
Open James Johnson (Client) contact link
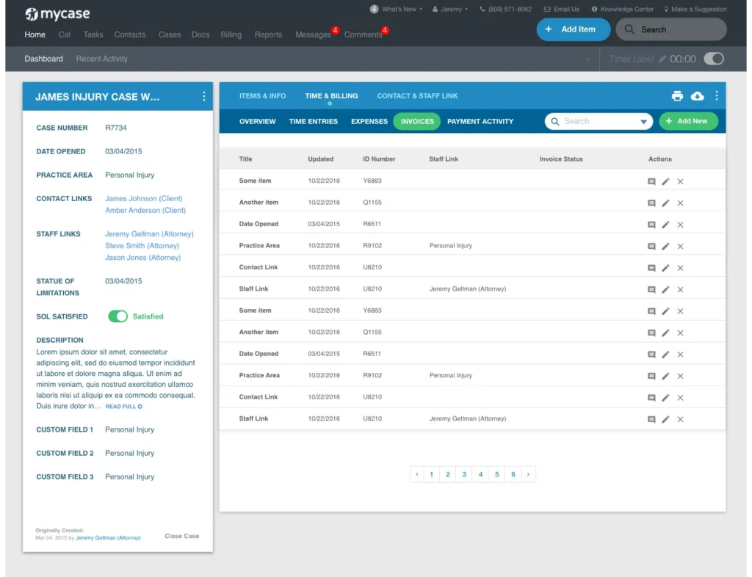click(x=143, y=198)
